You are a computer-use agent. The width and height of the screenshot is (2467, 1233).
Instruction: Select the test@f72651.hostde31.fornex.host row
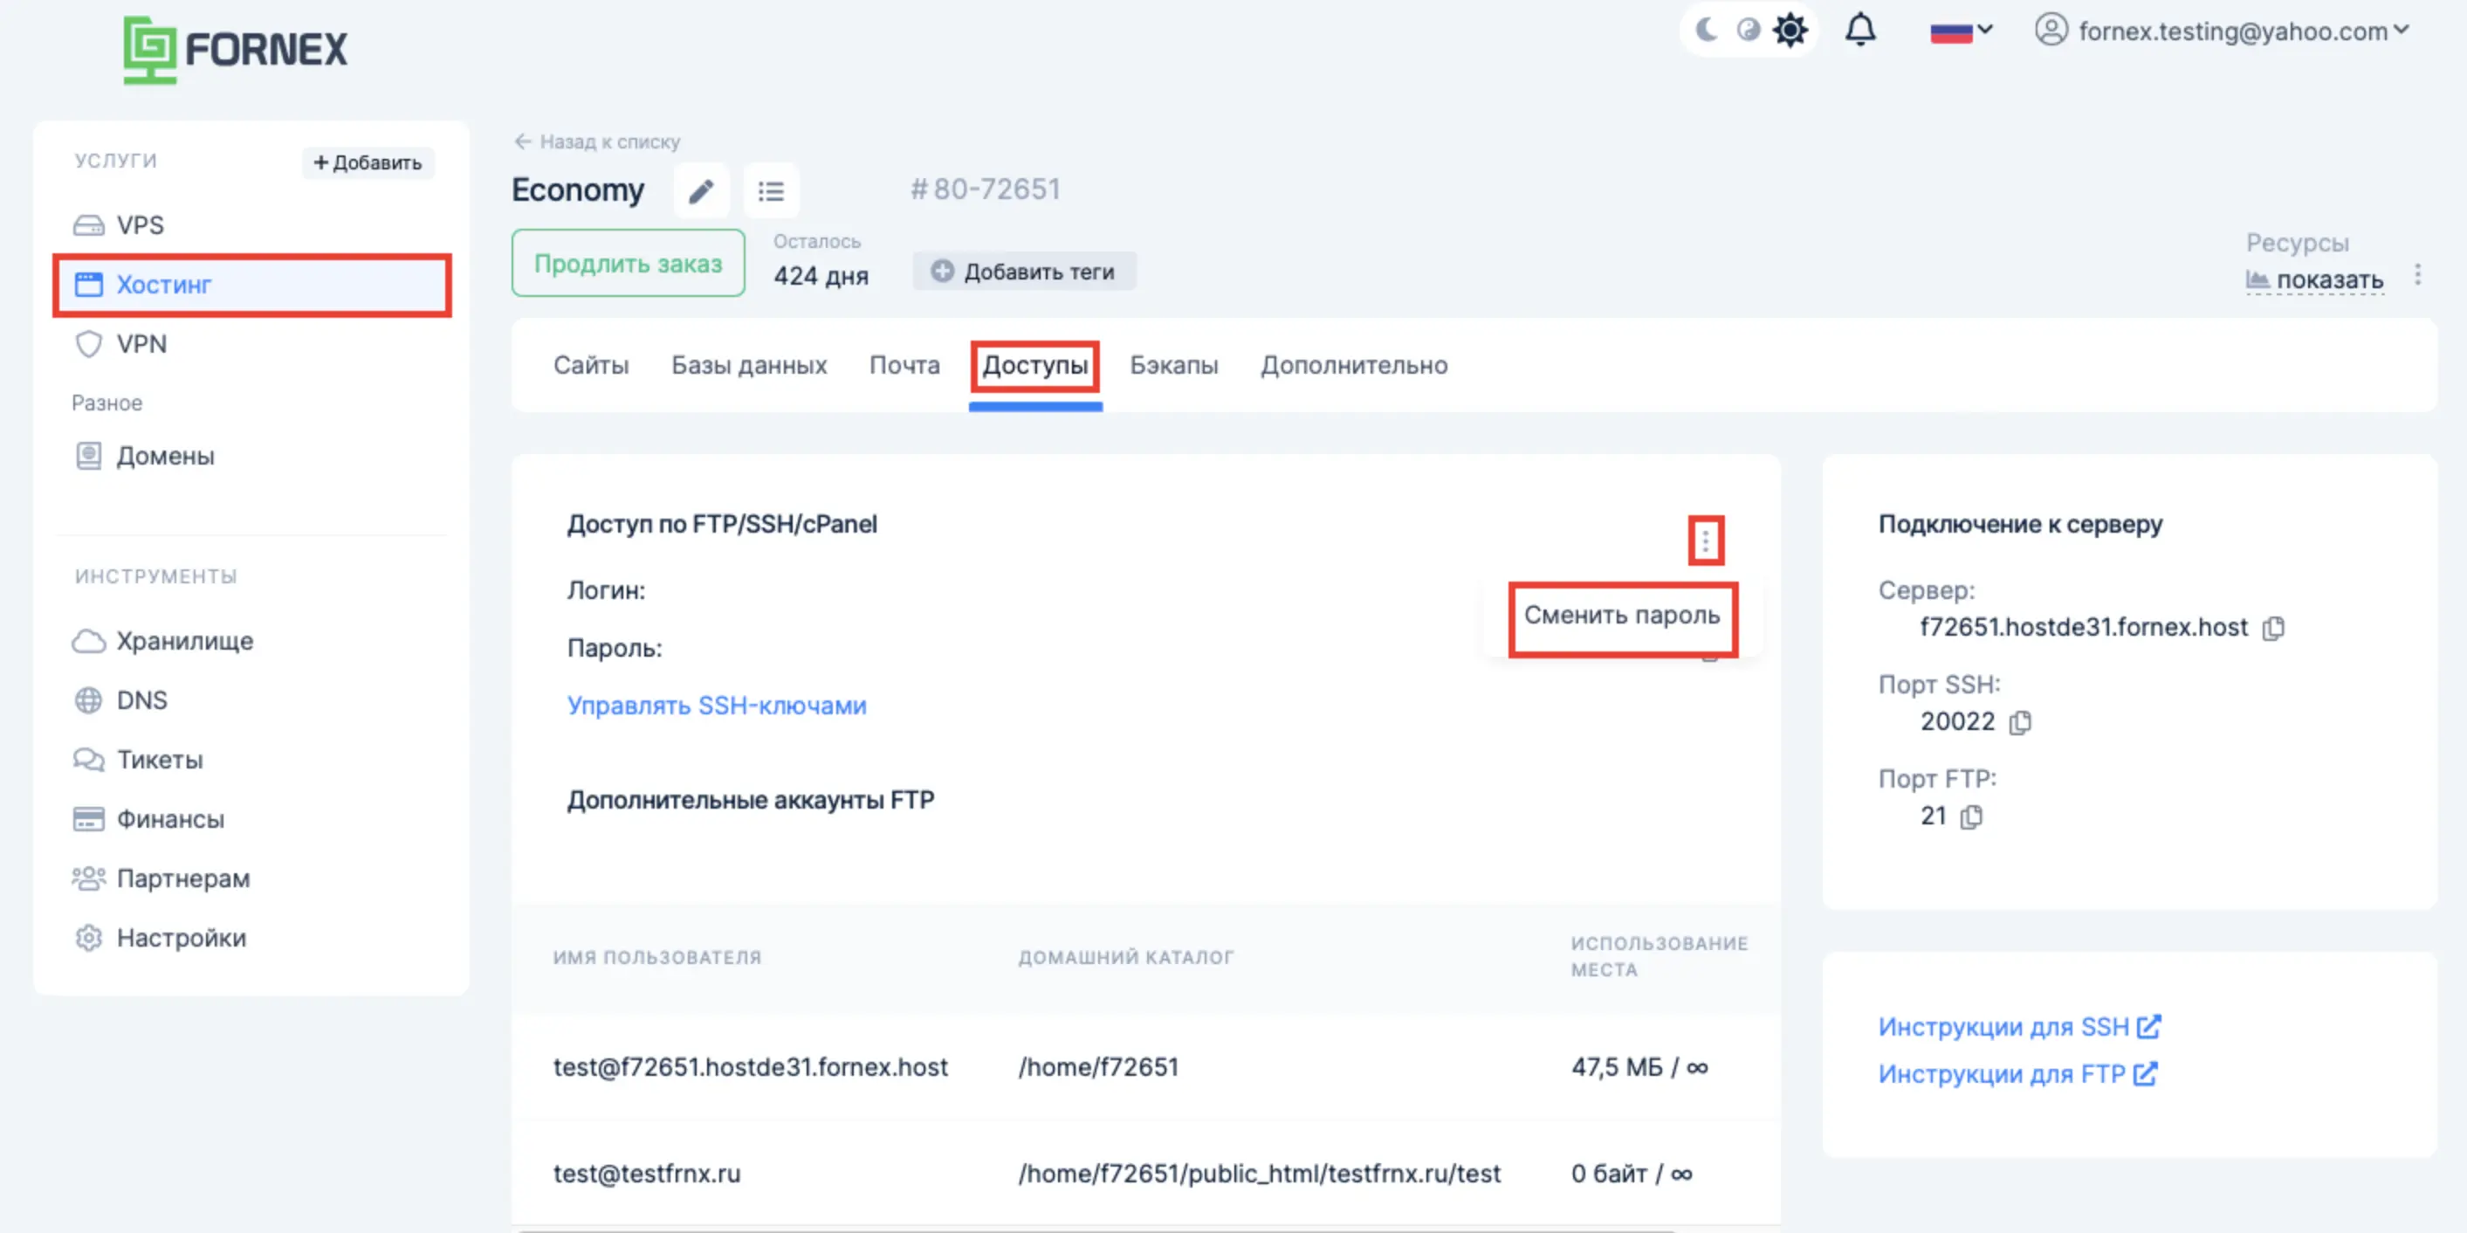pos(1145,1067)
